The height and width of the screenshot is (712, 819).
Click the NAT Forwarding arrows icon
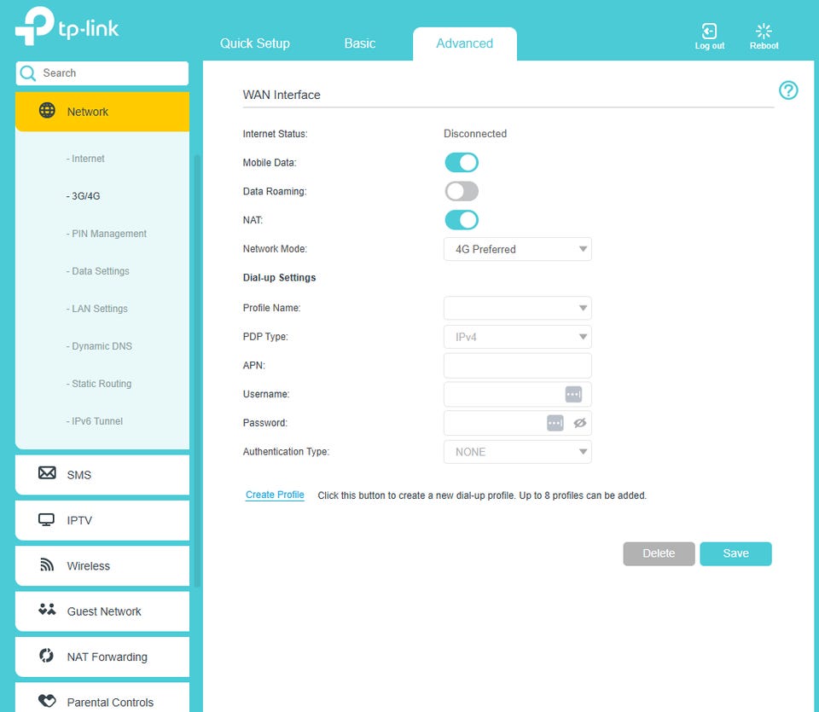pyautogui.click(x=46, y=655)
